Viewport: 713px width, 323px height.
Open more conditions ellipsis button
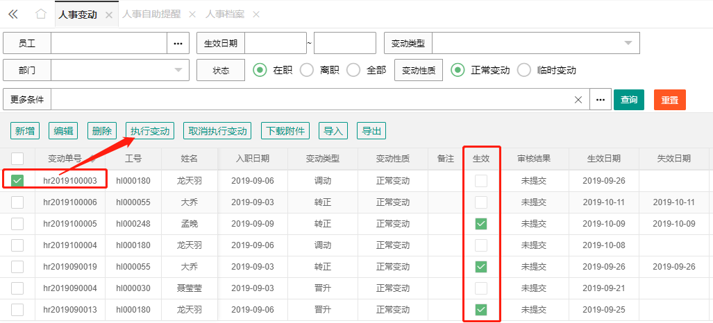point(600,100)
